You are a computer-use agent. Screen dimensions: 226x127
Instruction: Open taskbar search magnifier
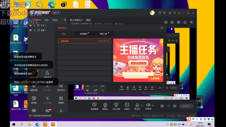(x=21, y=124)
